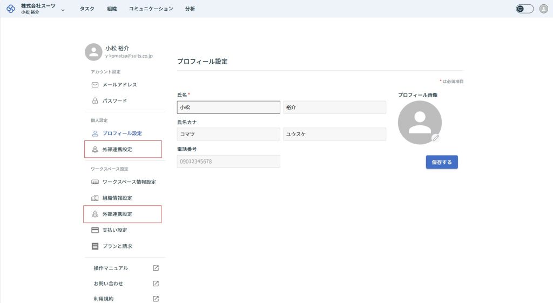Click the lock icon next to パスワード
Screen dimensions: 553x303
(95, 100)
